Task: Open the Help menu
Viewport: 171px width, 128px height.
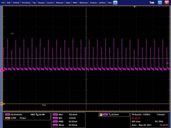Action: [110, 3]
